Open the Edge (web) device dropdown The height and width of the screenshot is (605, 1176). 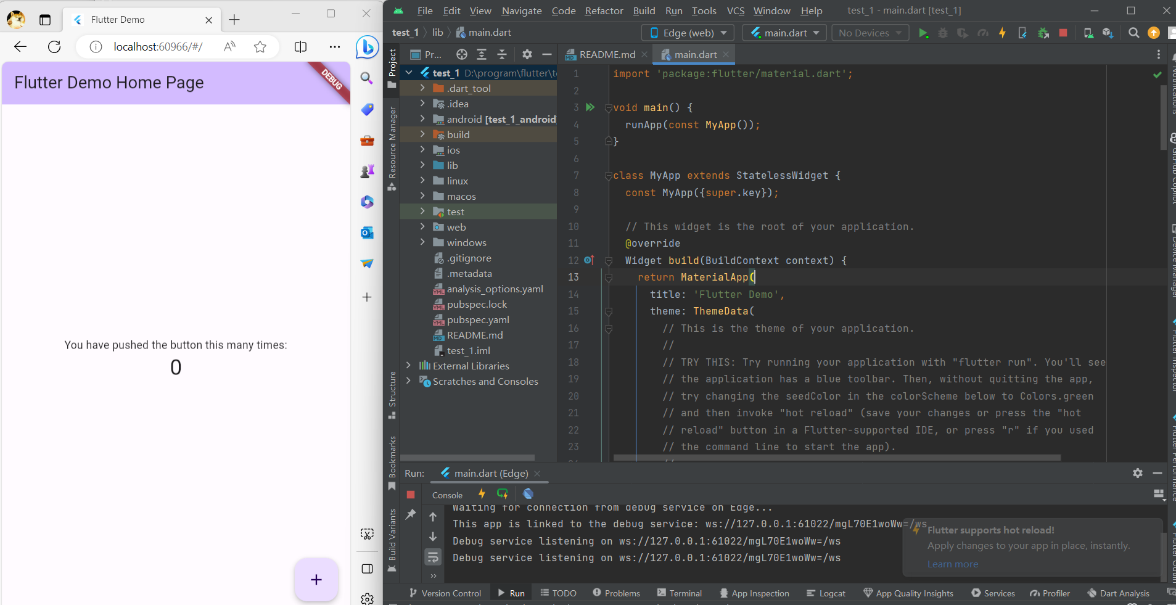pos(688,33)
